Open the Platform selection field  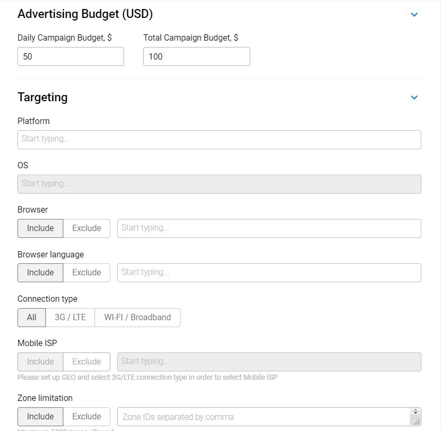click(x=219, y=139)
